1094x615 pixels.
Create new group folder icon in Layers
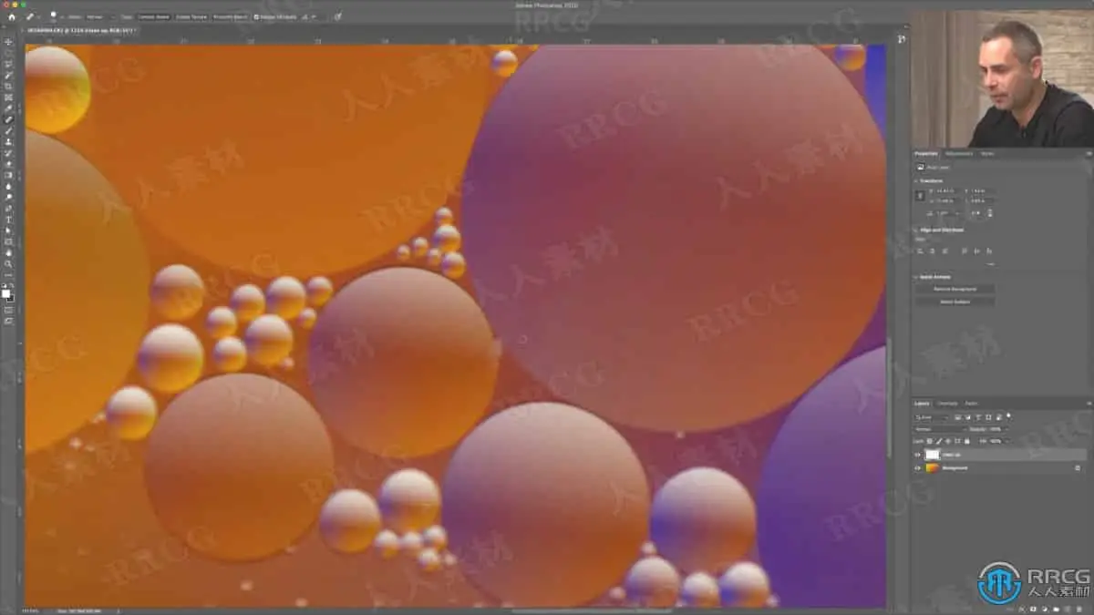(1056, 610)
